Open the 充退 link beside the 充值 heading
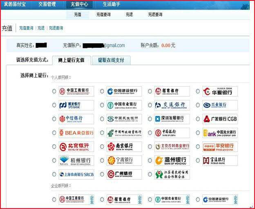 pyautogui.click(x=41, y=28)
